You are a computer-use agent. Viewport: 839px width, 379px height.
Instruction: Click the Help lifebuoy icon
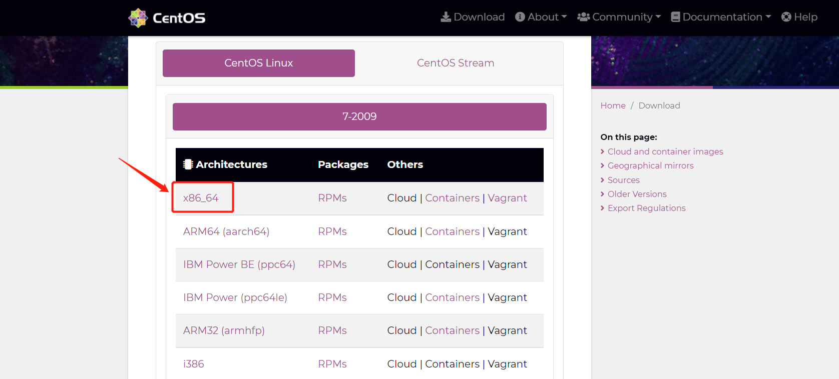[786, 17]
